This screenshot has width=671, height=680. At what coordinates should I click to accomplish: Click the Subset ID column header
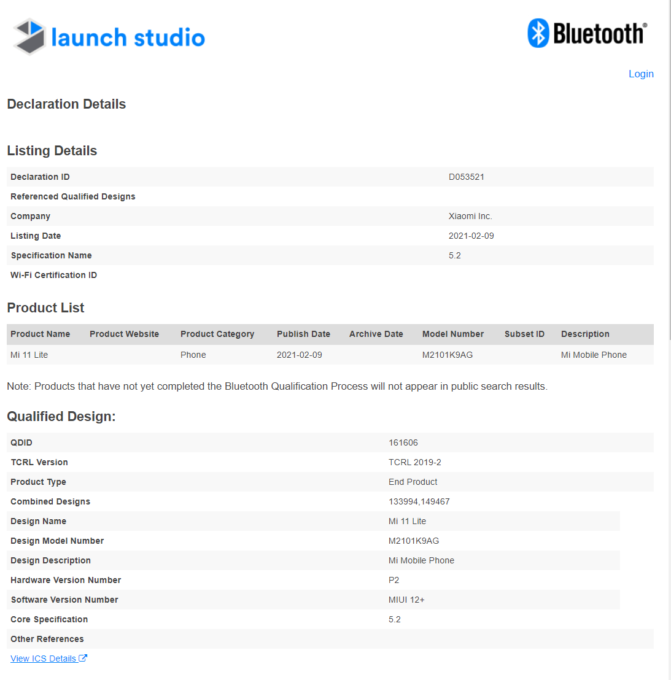click(524, 334)
